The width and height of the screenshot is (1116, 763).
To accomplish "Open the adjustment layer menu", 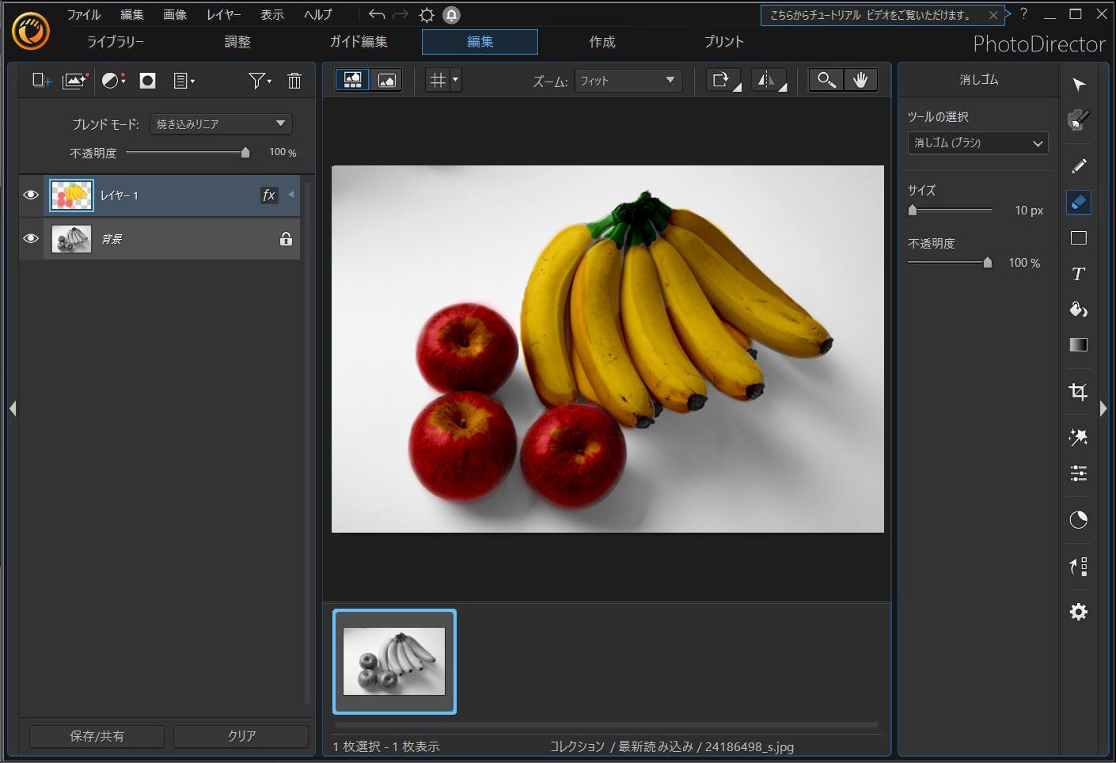I will 113,81.
